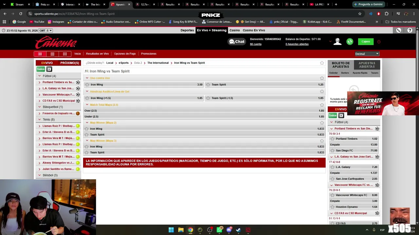Open Steam from the taskbar

coord(238,230)
